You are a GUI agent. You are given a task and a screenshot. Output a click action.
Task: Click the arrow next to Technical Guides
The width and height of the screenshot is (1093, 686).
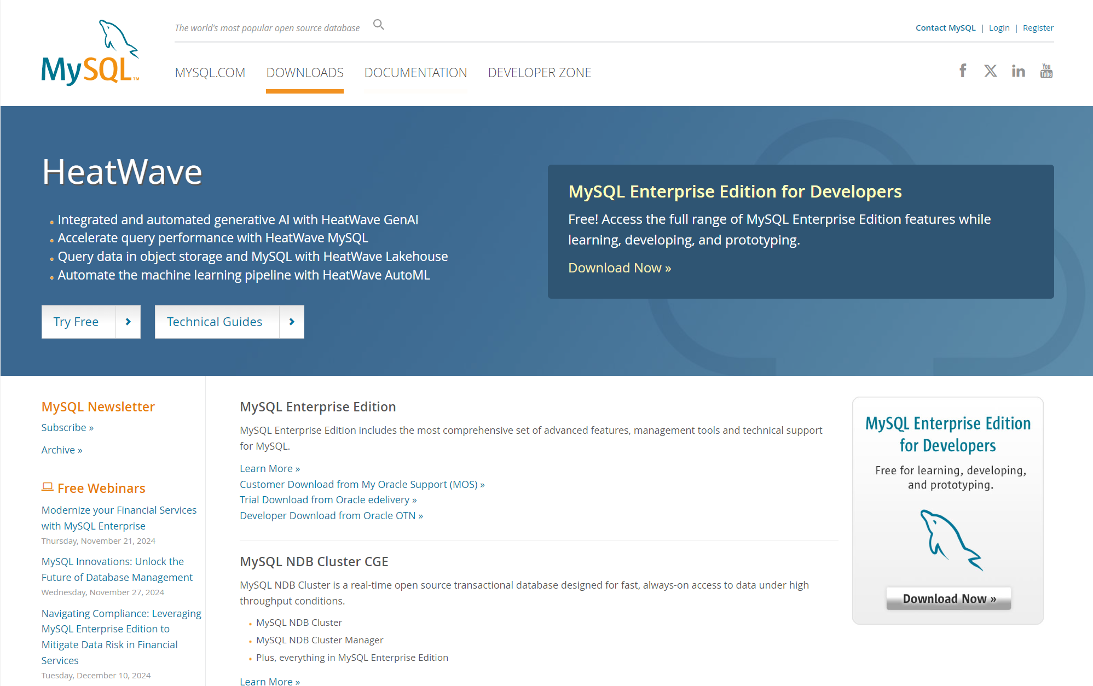(292, 322)
